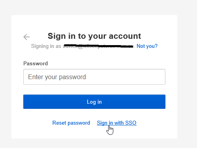The width and height of the screenshot is (197, 148).
Task: Return to previous step via back arrow
Action: coord(26,37)
